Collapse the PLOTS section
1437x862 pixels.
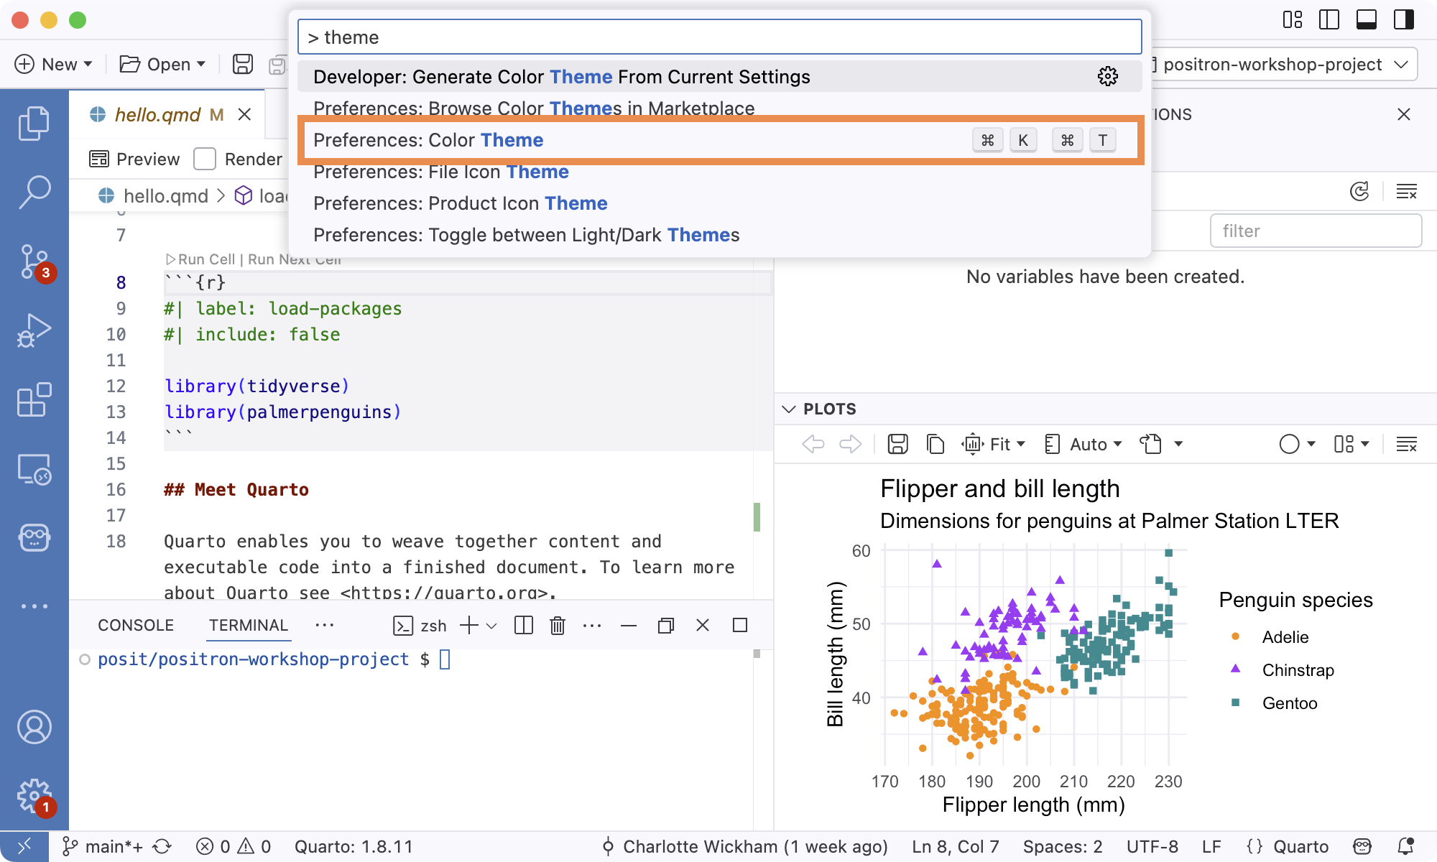789,409
